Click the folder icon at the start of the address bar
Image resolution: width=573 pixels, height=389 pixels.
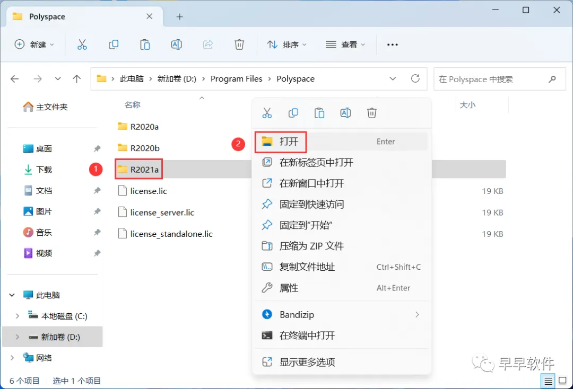click(101, 78)
